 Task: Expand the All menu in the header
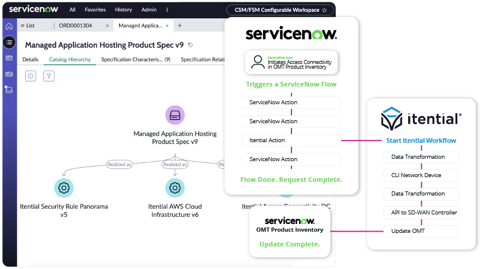72,10
